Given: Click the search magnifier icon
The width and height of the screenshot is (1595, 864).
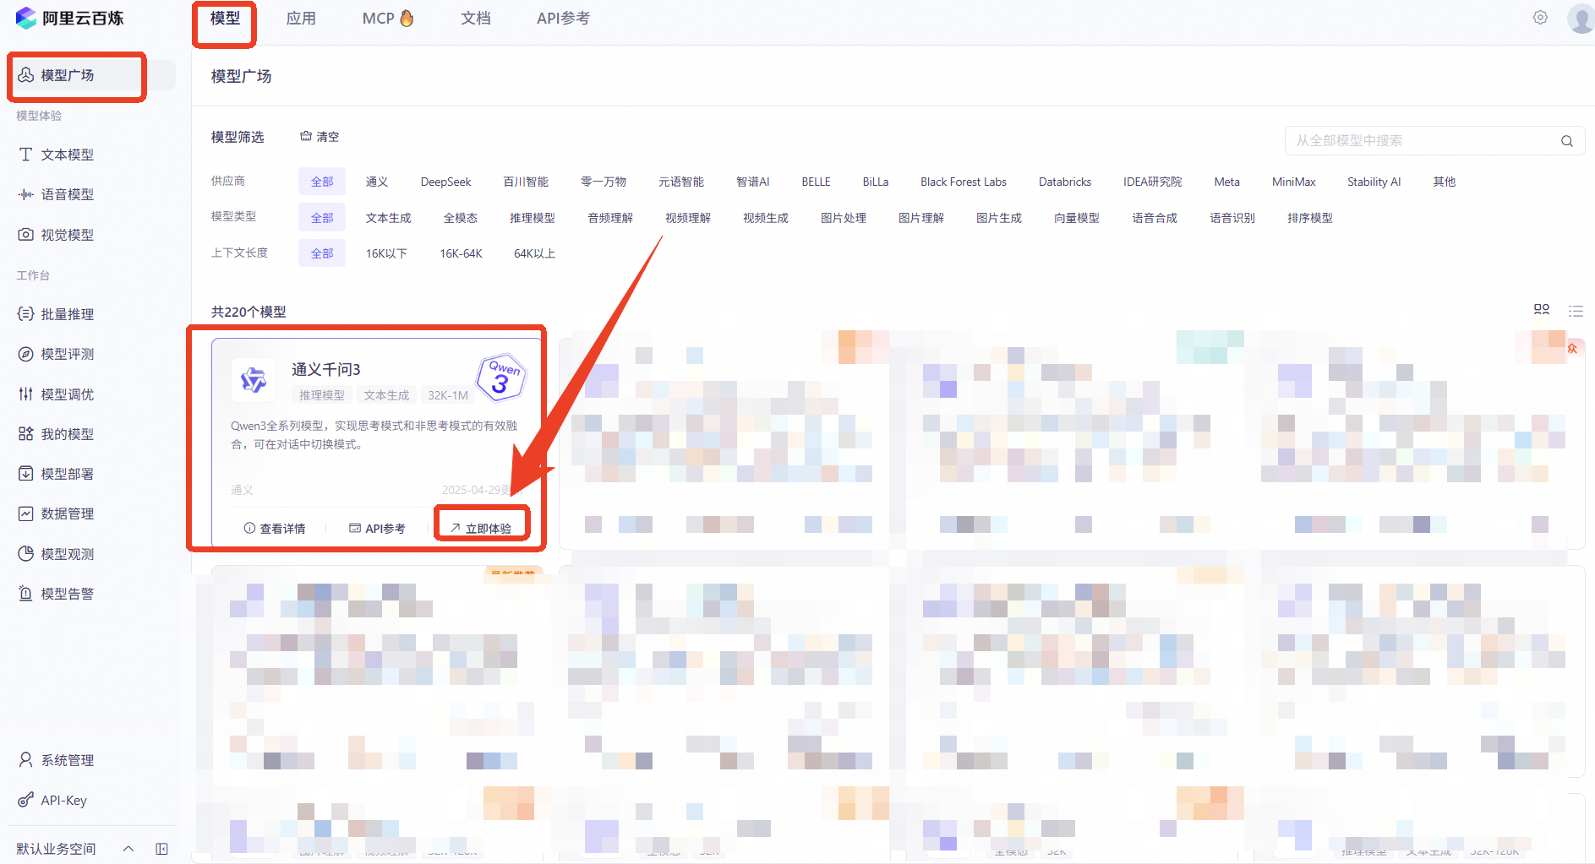Looking at the screenshot, I should [x=1566, y=141].
